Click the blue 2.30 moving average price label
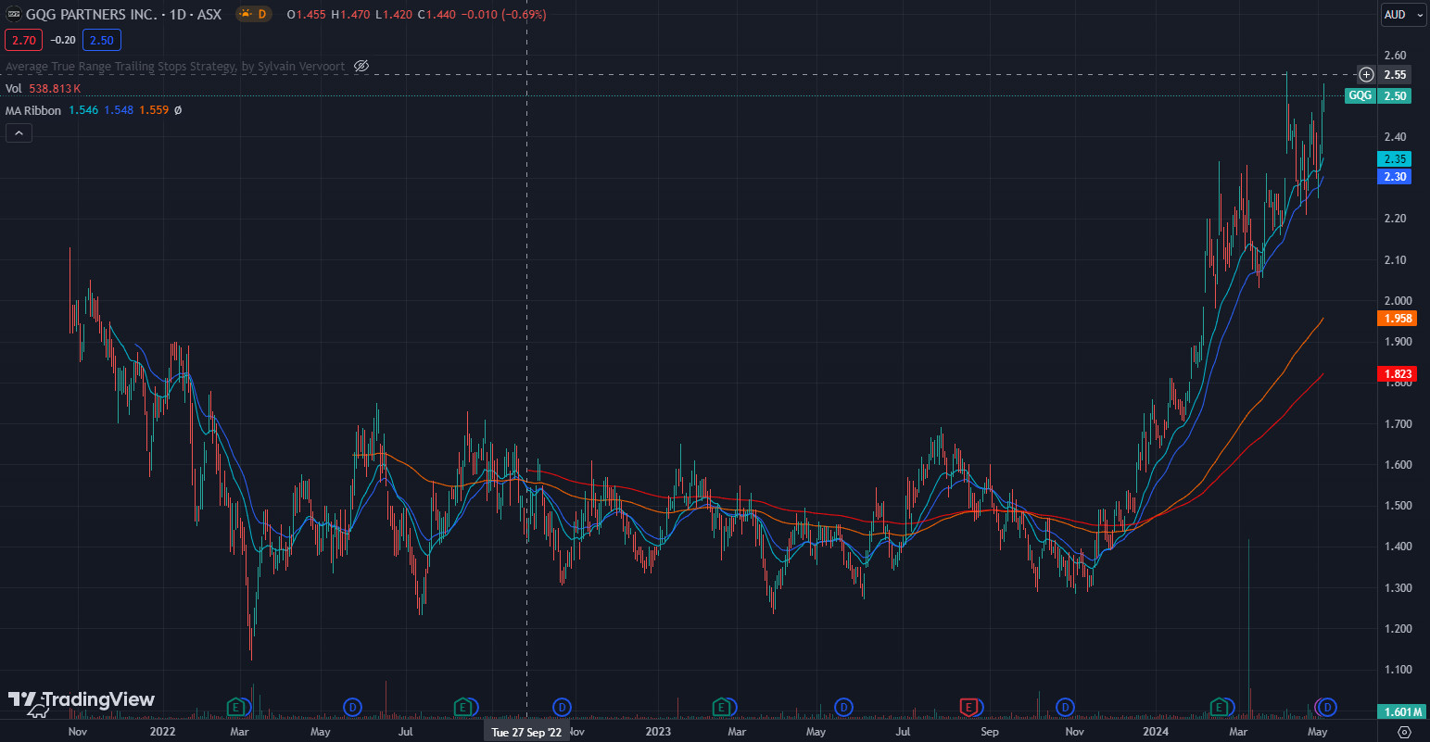The height and width of the screenshot is (742, 1430). [x=1395, y=176]
